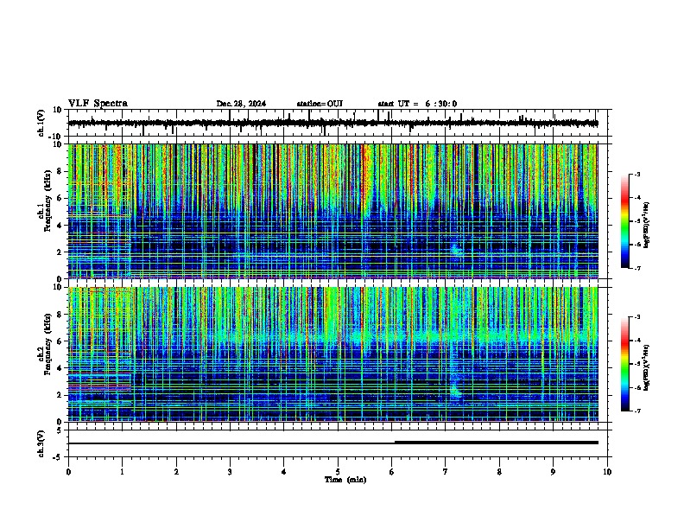684x529 pixels.
Task: Click the "8" tick on the time axis
Action: (x=499, y=472)
